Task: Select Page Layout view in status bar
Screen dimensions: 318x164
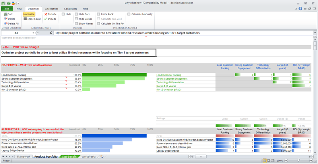Action: pos(270,160)
